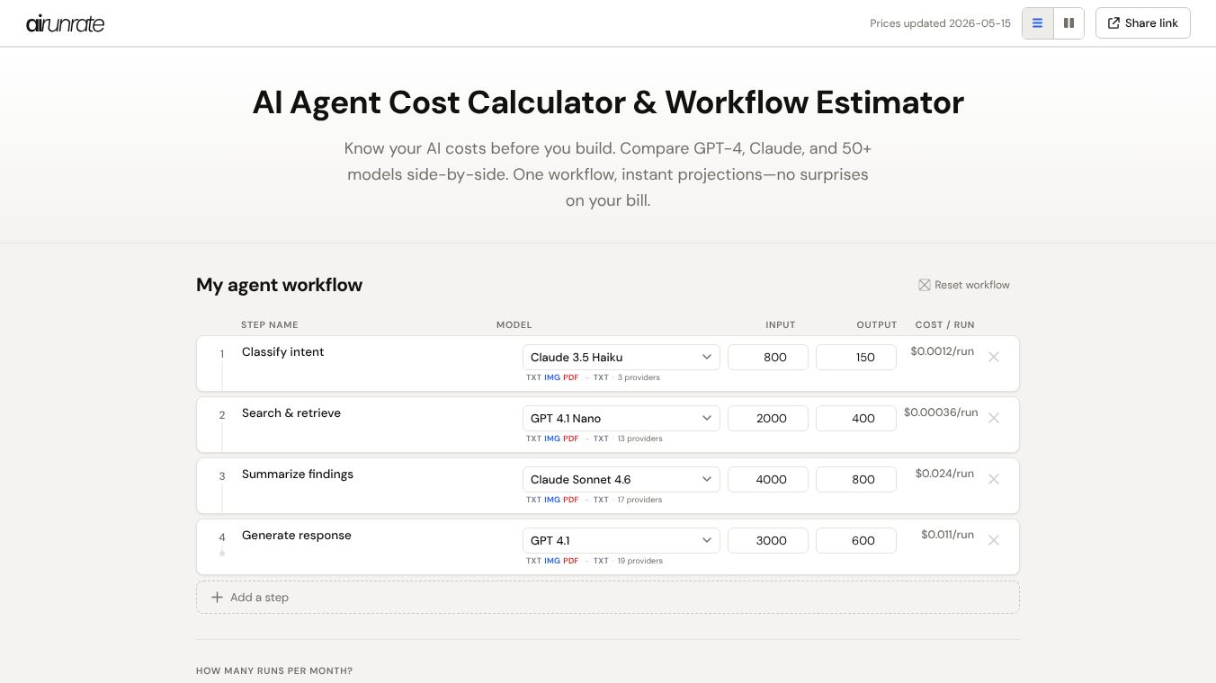Open model dropdown showing GPT 4.1 Nano
Image resolution: width=1216 pixels, height=683 pixels.
[621, 419]
